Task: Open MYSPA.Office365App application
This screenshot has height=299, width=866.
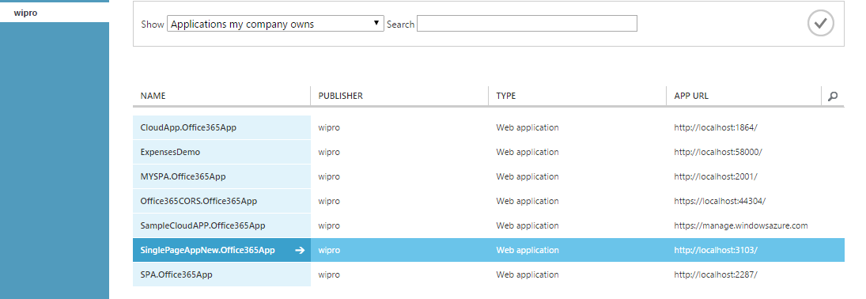Action: [183, 177]
